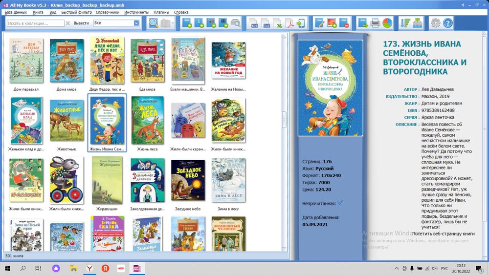Click the export to mobile device icon
489x275 pixels.
point(301,23)
